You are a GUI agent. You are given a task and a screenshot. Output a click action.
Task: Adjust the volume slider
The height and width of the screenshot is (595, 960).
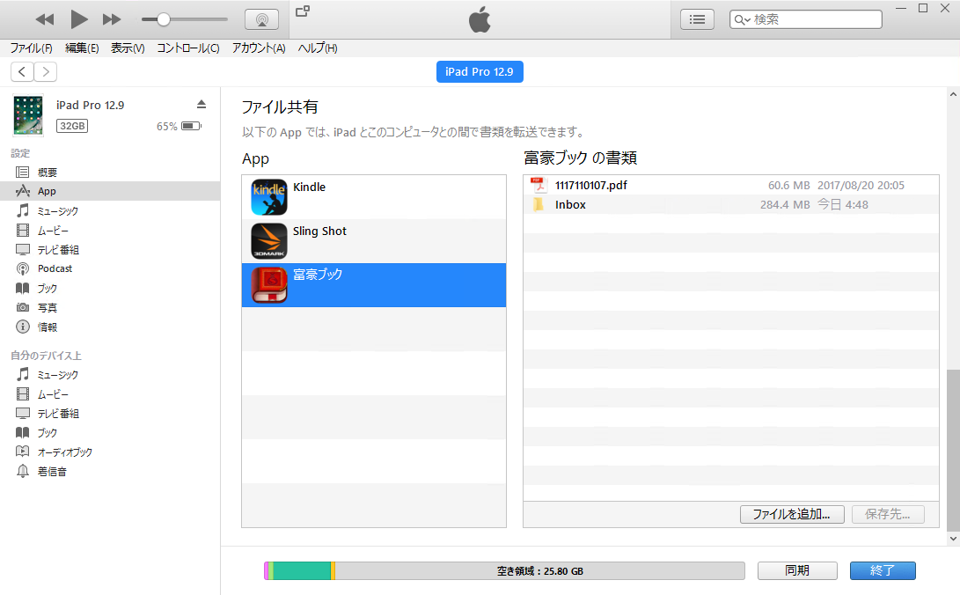(162, 18)
